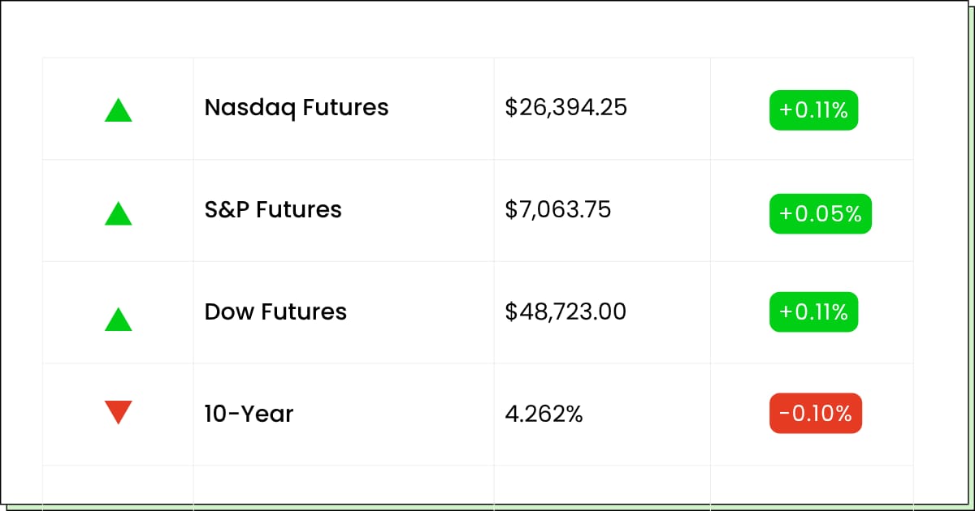Click the Nasdaq price $26,394.25
The image size is (975, 511).
point(565,107)
